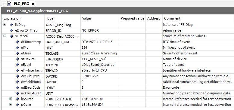Click the hSource pointer icon
The image size is (234, 110).
tap(17, 99)
